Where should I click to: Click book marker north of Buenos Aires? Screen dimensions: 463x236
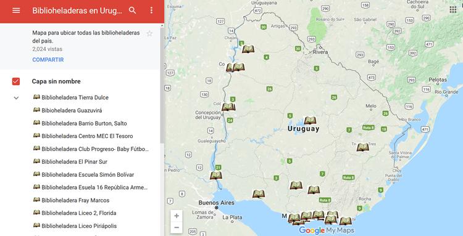coord(216,175)
